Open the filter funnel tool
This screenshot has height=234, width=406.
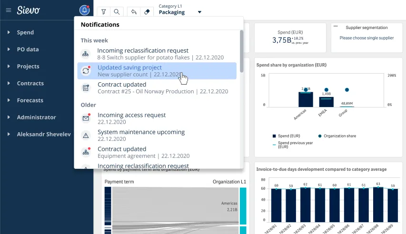click(x=104, y=12)
